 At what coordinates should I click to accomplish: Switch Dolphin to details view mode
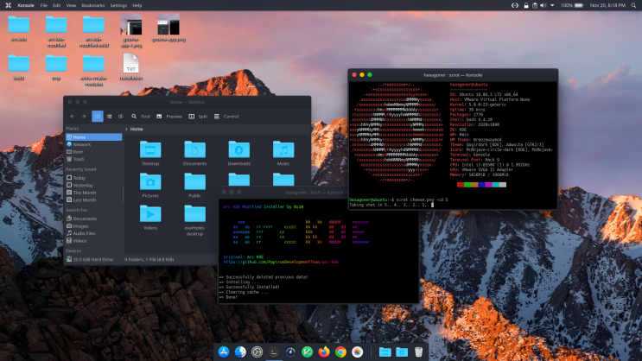tap(121, 117)
